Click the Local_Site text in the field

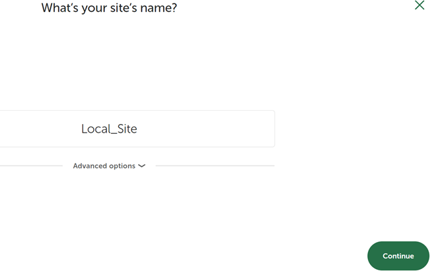click(109, 129)
